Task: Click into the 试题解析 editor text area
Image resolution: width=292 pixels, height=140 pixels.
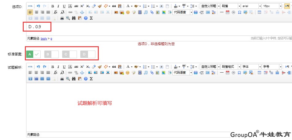Action: tap(159, 107)
